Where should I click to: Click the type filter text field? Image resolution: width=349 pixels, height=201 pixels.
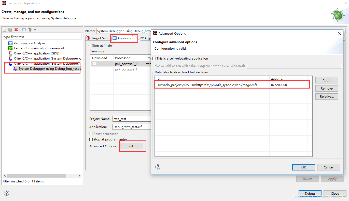pyautogui.click(x=42, y=36)
